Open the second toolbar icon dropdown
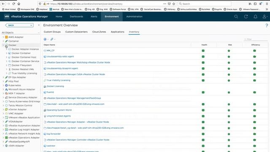 53,39
